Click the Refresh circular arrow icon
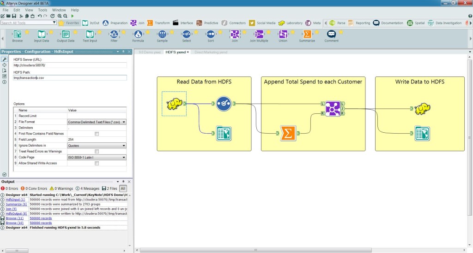This screenshot has height=253, width=473. [53, 16]
